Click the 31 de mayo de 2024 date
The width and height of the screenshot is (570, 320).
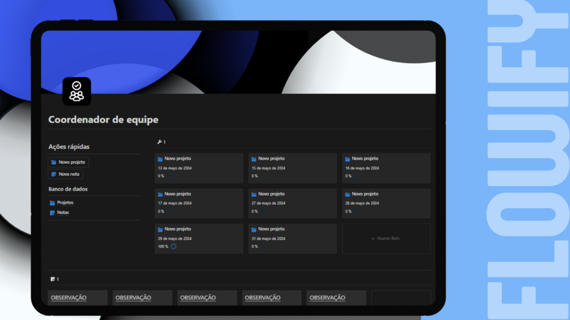(268, 238)
